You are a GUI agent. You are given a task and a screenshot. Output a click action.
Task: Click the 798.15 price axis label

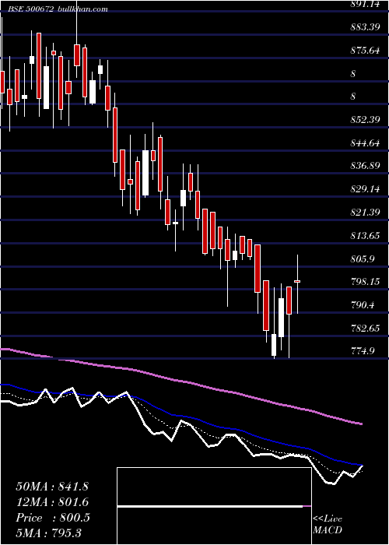click(x=366, y=282)
